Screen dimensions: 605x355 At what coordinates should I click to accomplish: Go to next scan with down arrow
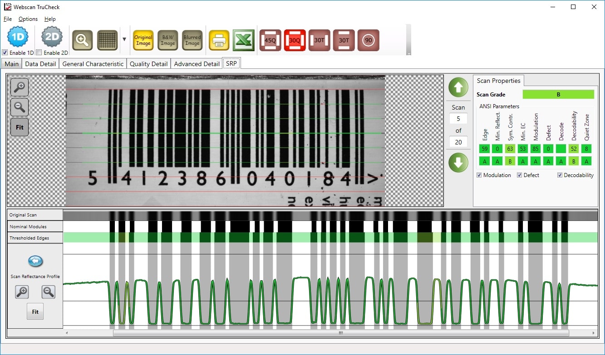[458, 163]
